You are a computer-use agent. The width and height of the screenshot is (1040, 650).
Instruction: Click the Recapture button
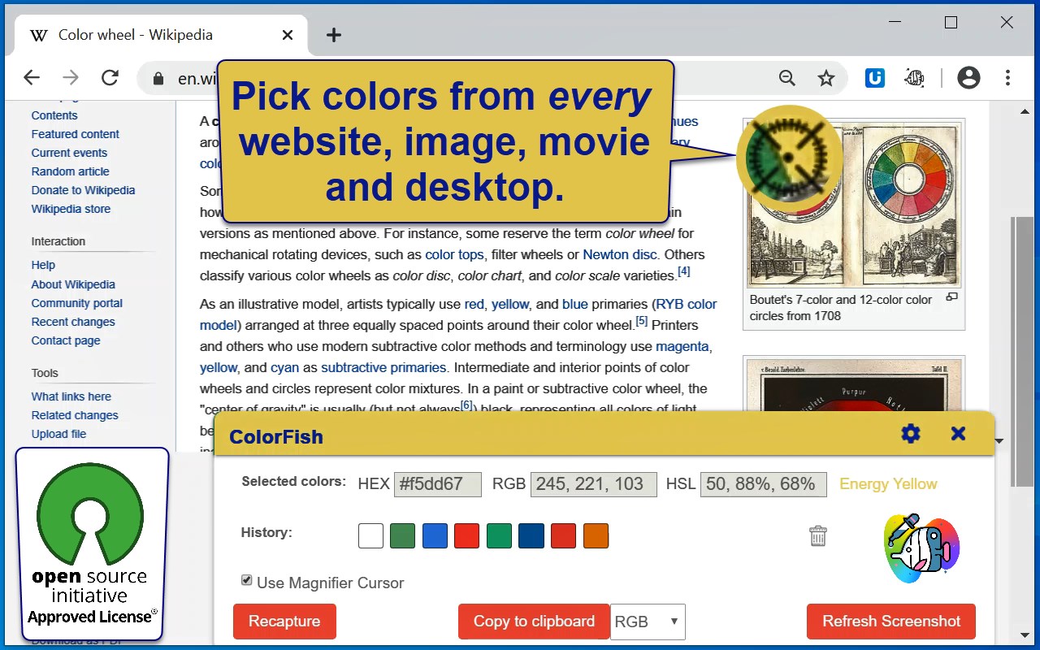click(x=284, y=622)
